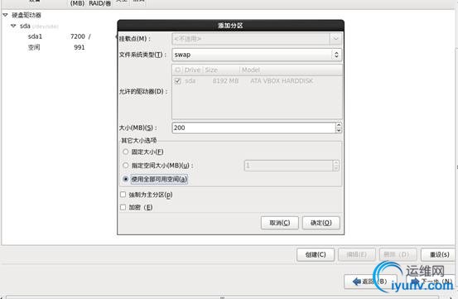Click the size (MB) field showing 200
The image size is (458, 299).
253,128
